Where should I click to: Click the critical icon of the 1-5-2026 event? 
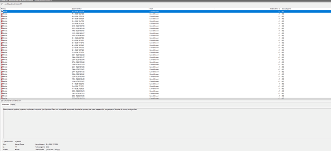2,52
